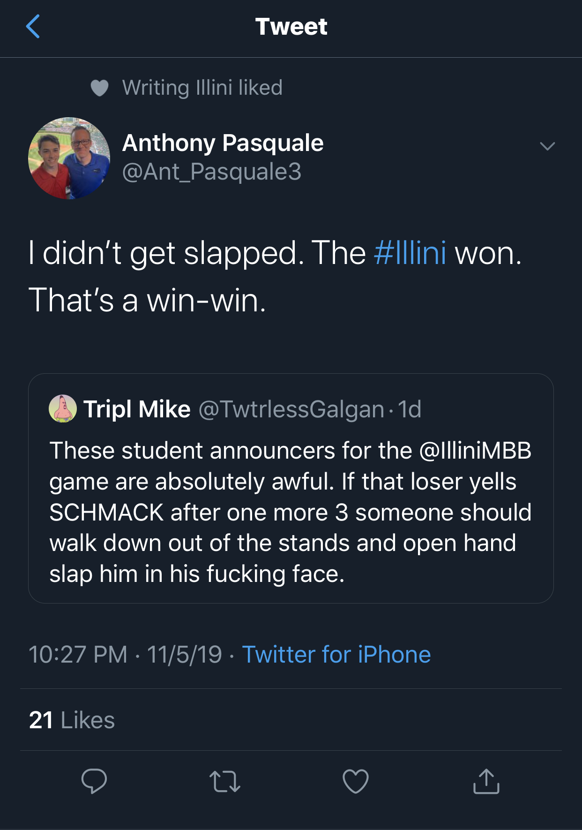
Task: Tap the Tweet header title
Action: 291,26
